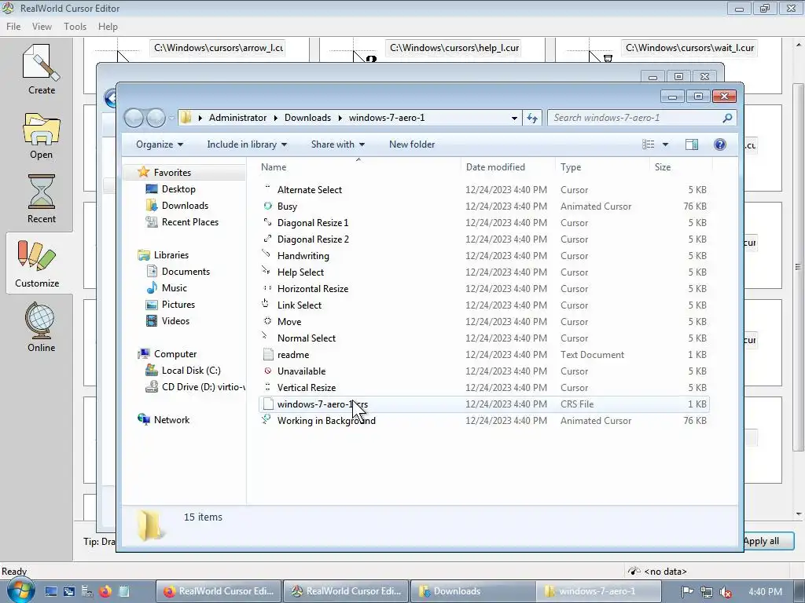Image resolution: width=805 pixels, height=603 pixels.
Task: Open the File menu
Action: click(x=13, y=27)
